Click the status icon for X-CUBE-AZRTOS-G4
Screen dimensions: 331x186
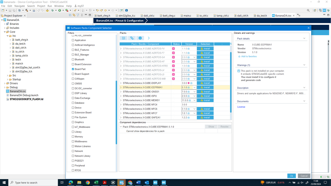coord(173,57)
